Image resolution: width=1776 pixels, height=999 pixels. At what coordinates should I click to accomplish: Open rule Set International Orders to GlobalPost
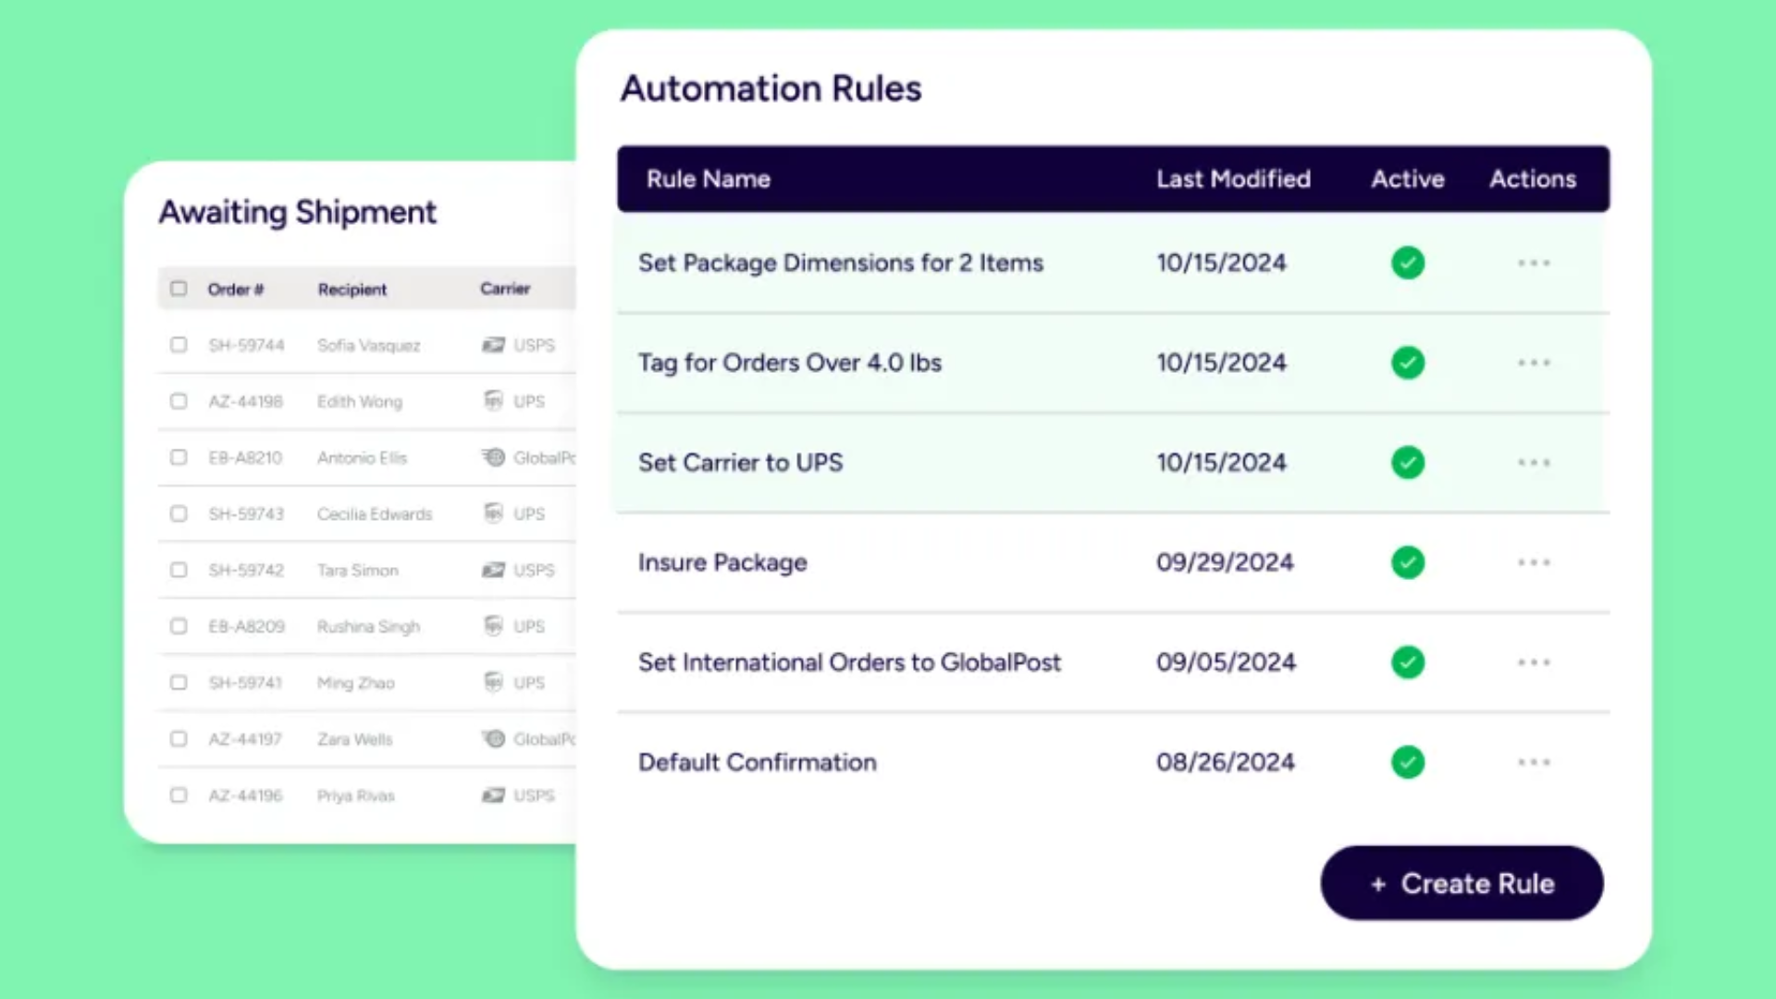[x=850, y=662]
